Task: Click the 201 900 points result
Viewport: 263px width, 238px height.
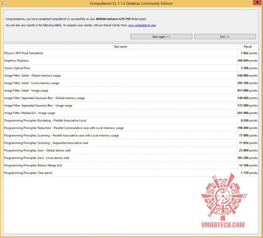Action: click(247, 113)
